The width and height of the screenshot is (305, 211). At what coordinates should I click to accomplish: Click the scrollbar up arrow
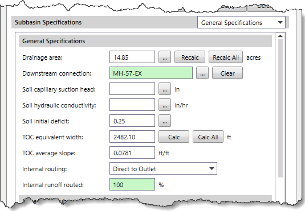click(x=280, y=36)
